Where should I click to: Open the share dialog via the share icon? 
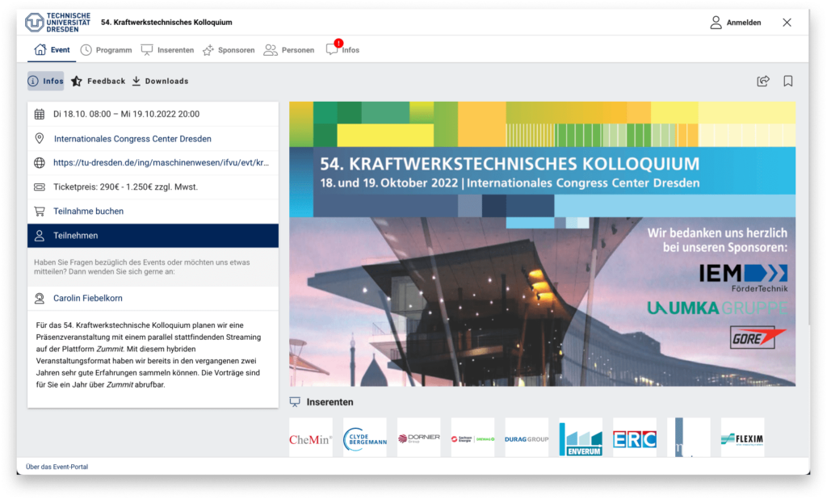762,81
